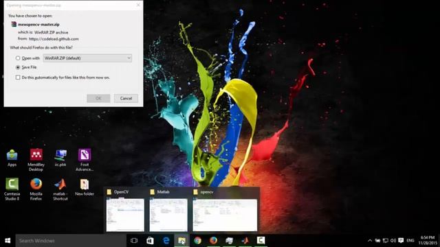Expand the WinRAR.ZIP application dropdown
440x247 pixels.
[x=87, y=58]
